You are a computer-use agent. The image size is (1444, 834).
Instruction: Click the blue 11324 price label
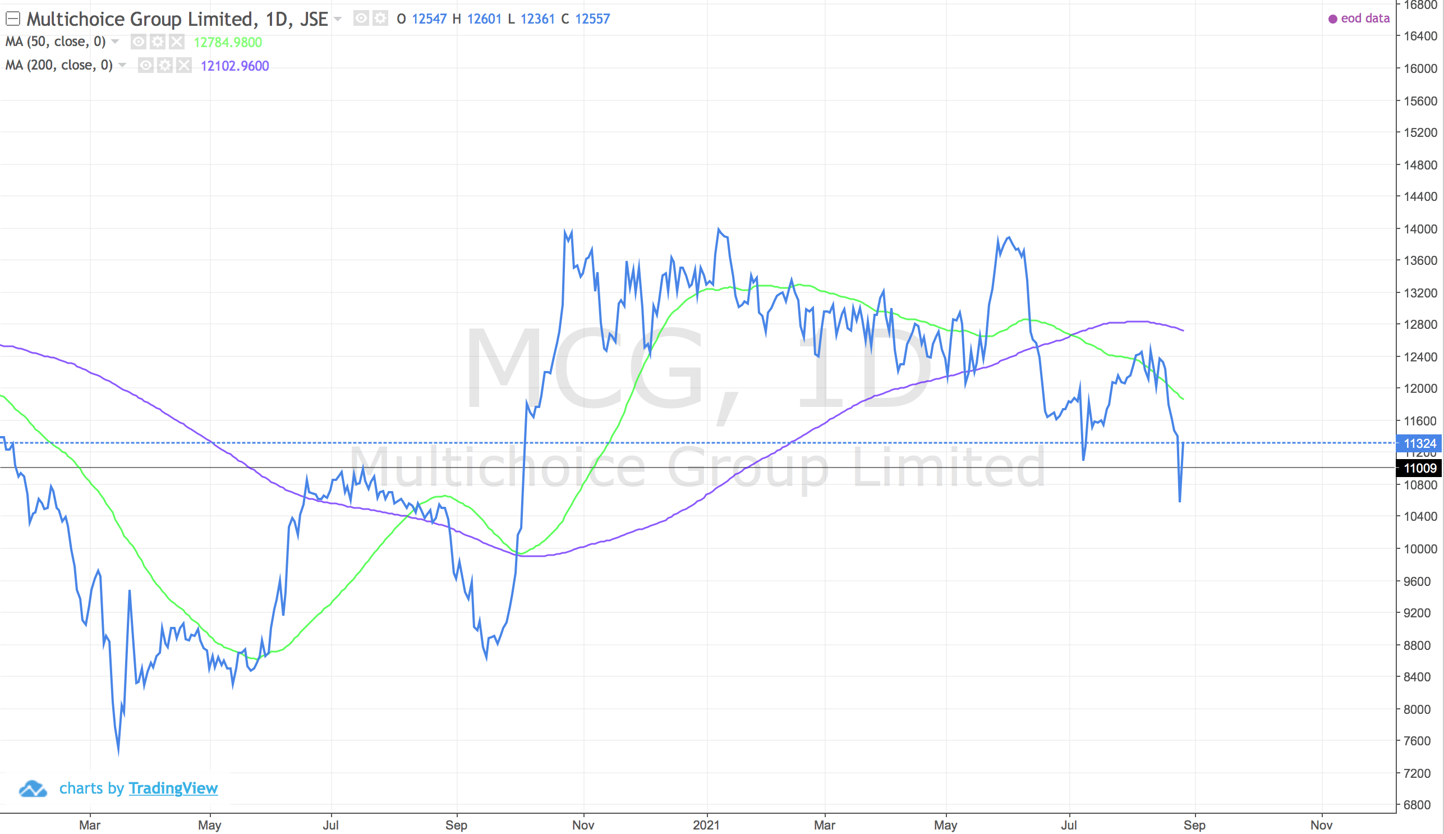click(x=1419, y=443)
